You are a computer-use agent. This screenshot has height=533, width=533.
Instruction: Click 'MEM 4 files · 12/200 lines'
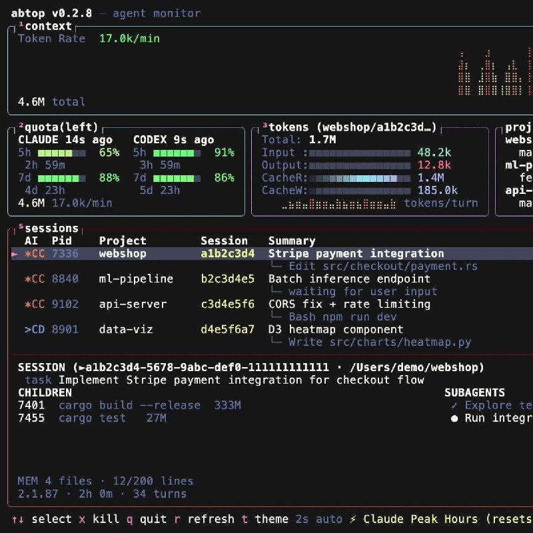[x=105, y=481]
